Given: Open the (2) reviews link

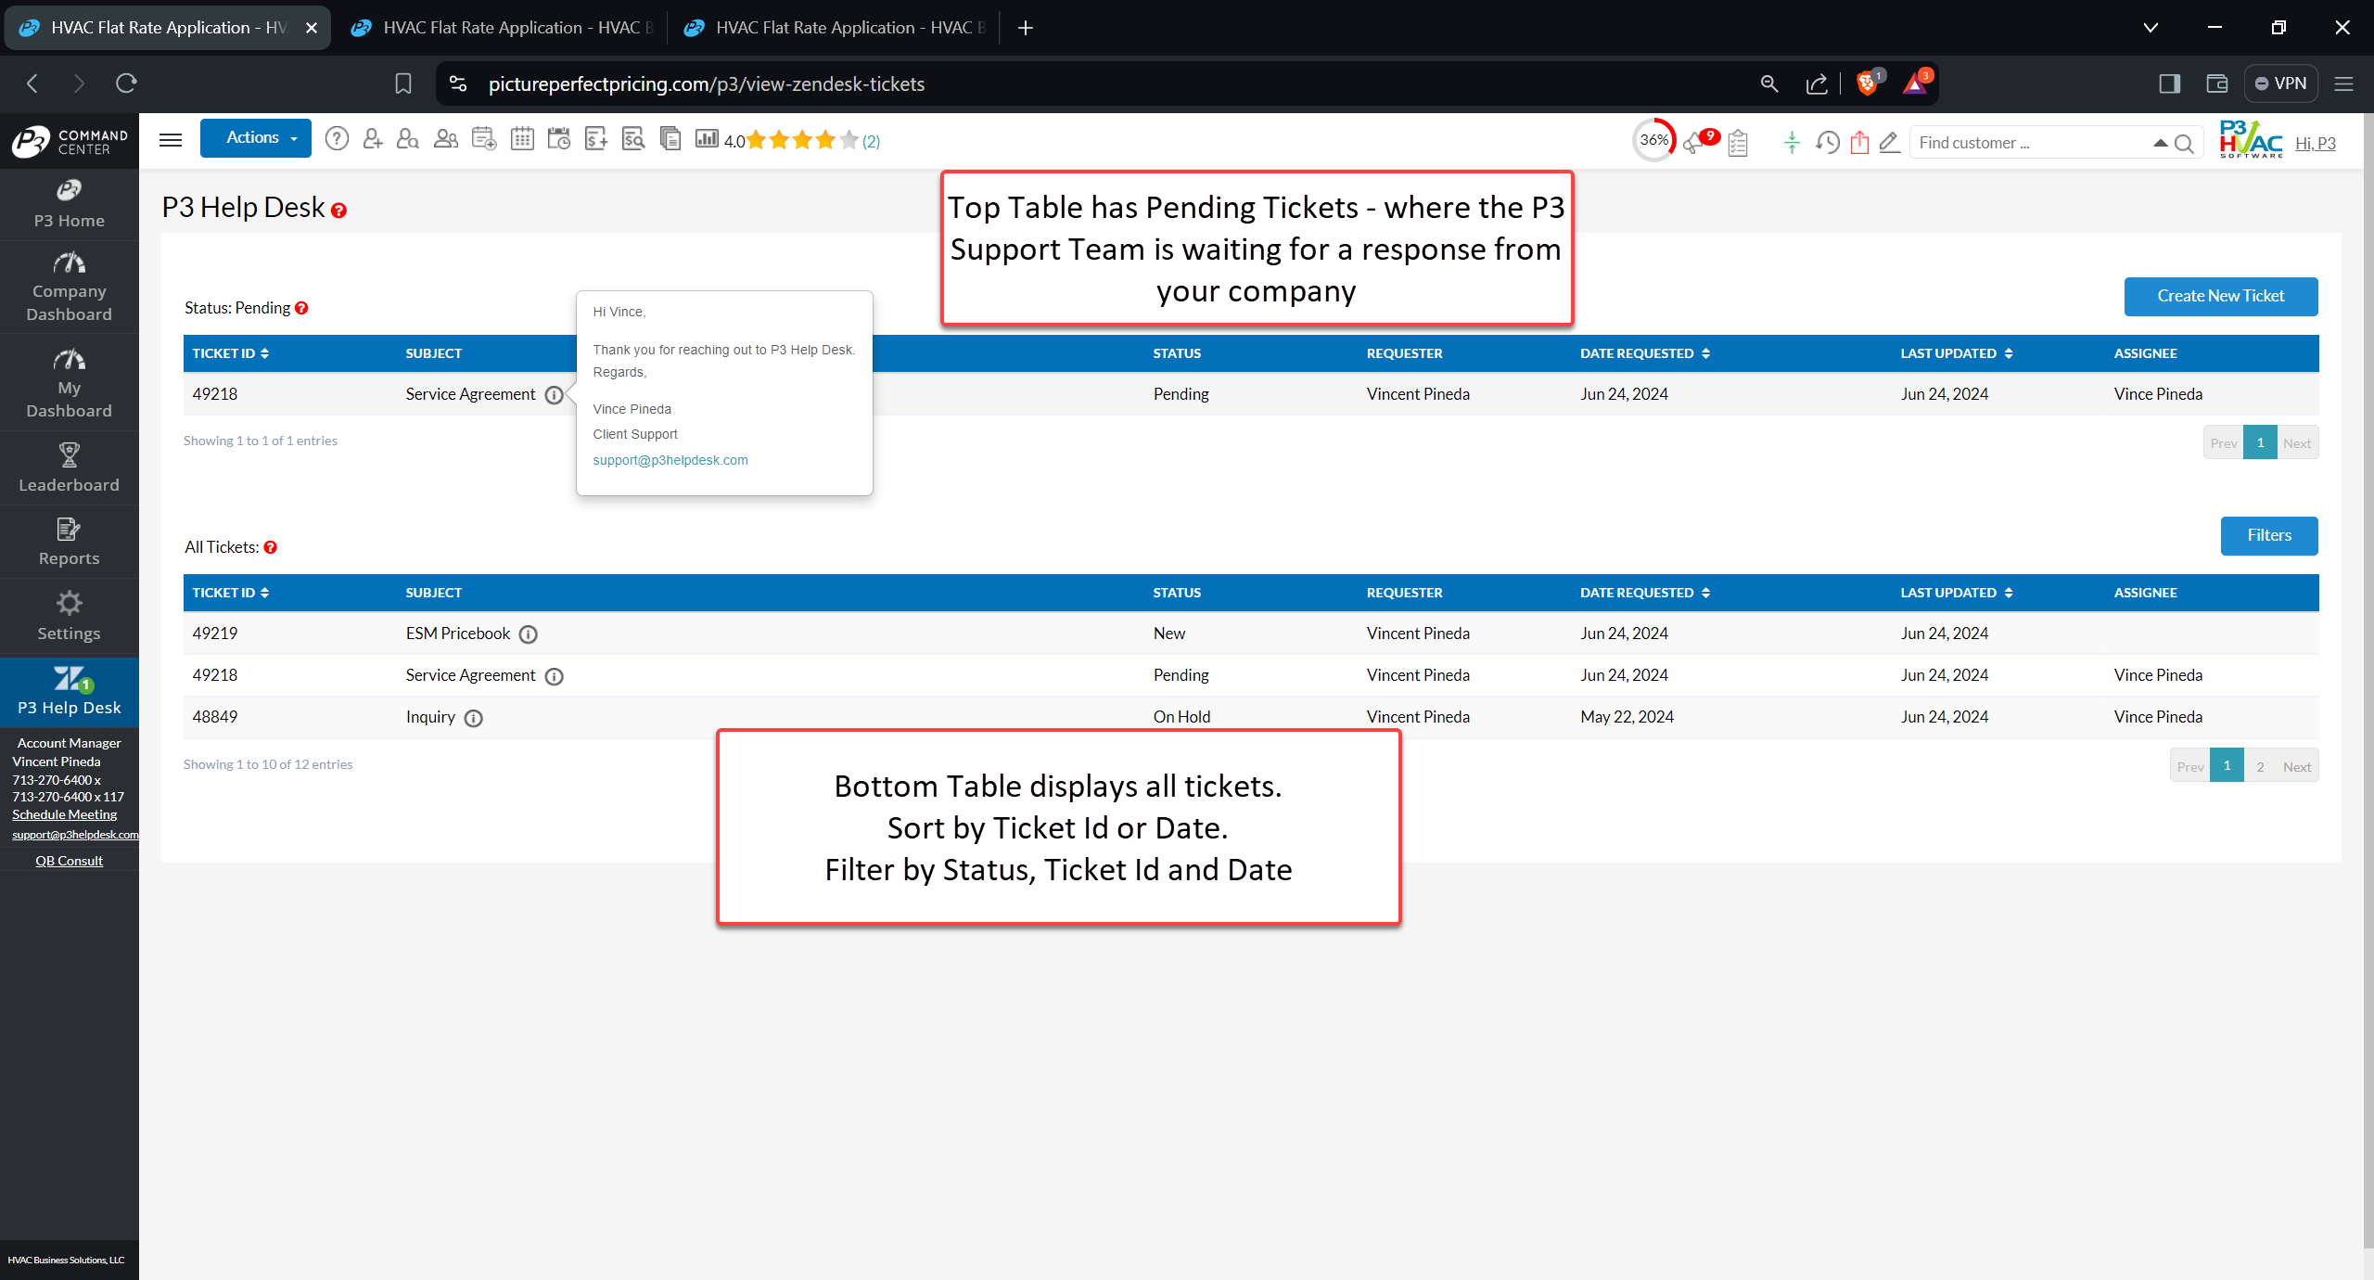Looking at the screenshot, I should [x=871, y=141].
